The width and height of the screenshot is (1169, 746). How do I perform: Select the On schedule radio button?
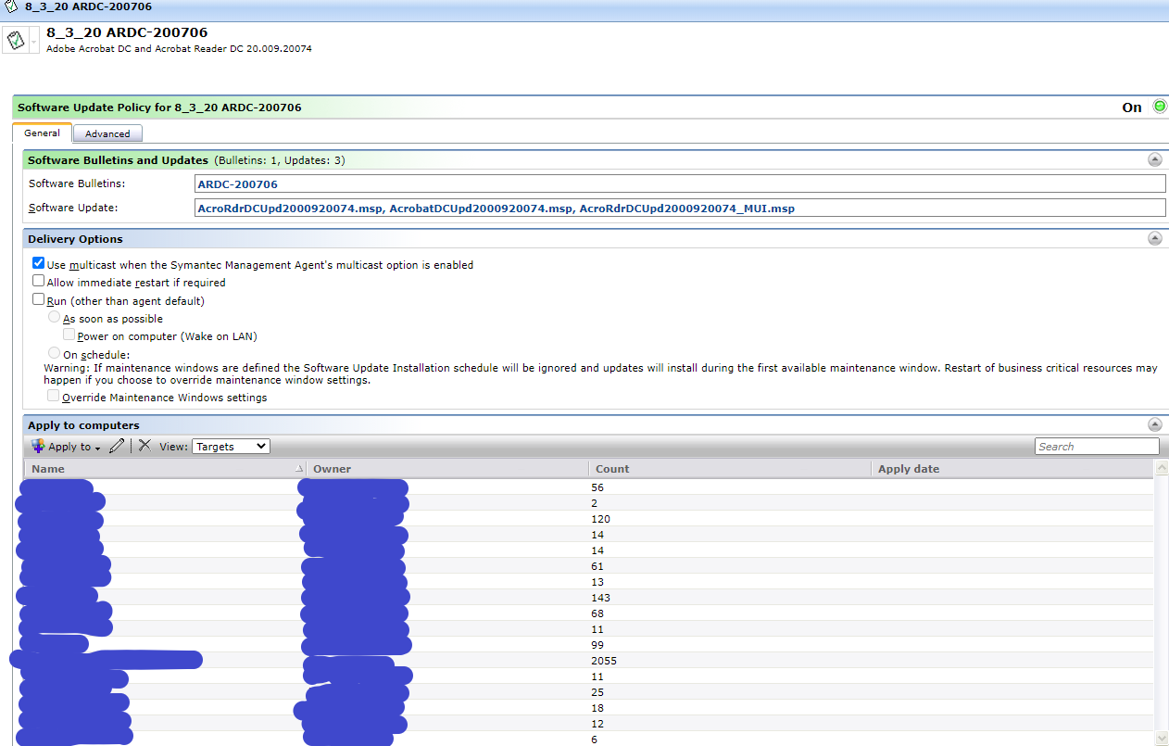54,352
